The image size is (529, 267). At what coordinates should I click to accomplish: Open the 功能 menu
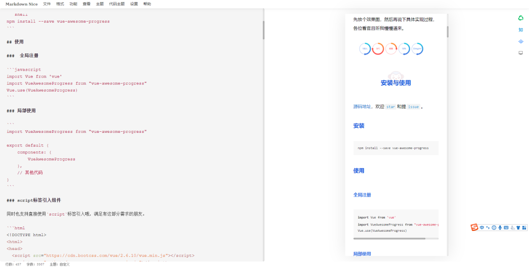pyautogui.click(x=73, y=4)
